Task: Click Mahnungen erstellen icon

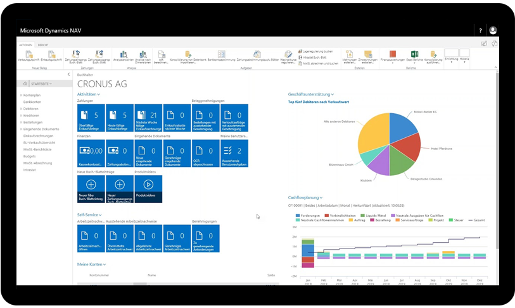Action: point(350,57)
